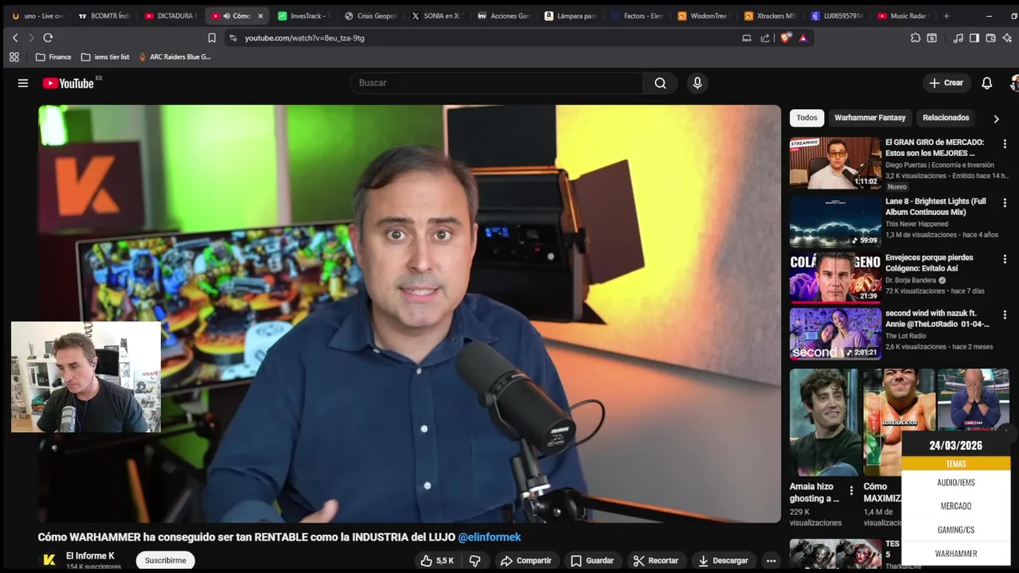Share this page via address bar share icon
The width and height of the screenshot is (1019, 573).
765,37
